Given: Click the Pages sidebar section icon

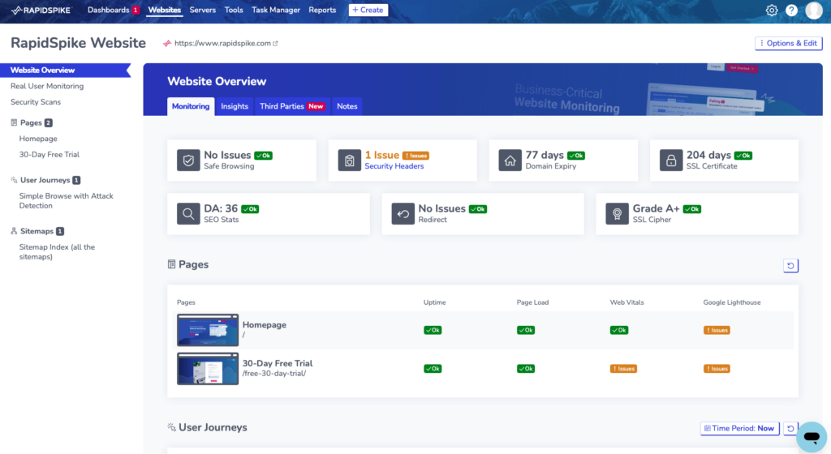Looking at the screenshot, I should (x=14, y=122).
